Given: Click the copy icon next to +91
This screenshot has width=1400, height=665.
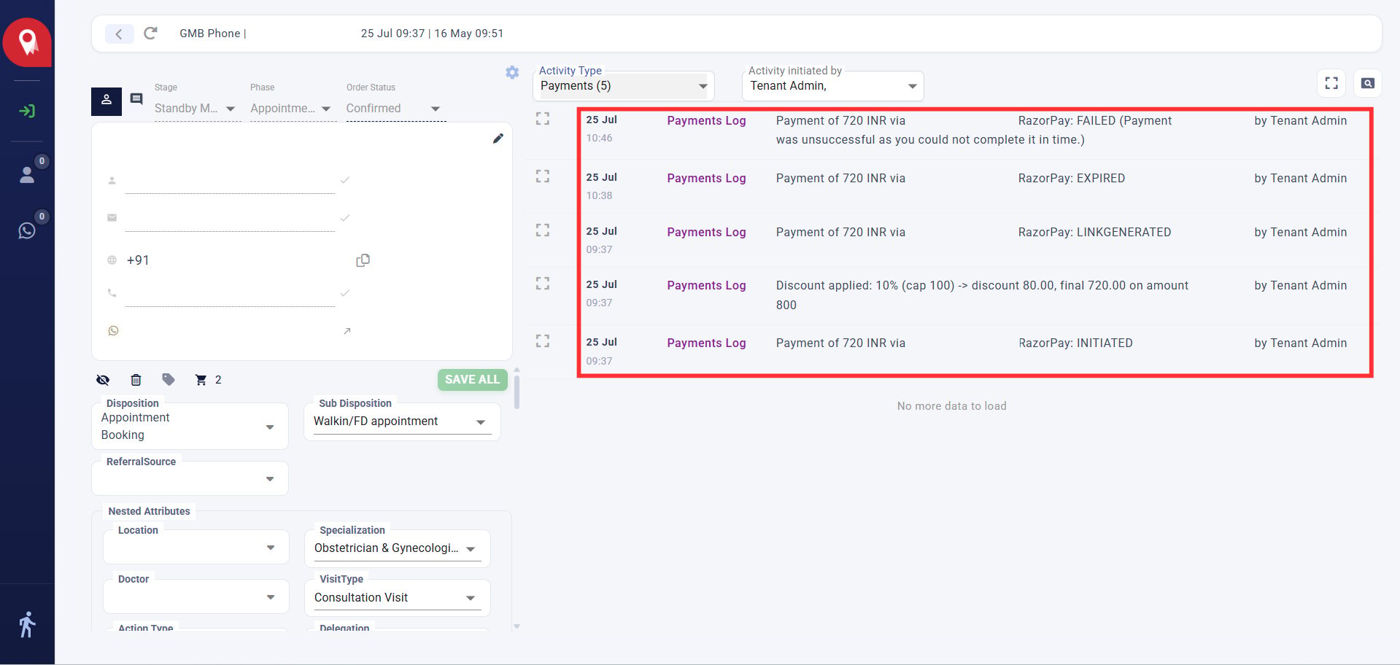Looking at the screenshot, I should pyautogui.click(x=363, y=260).
